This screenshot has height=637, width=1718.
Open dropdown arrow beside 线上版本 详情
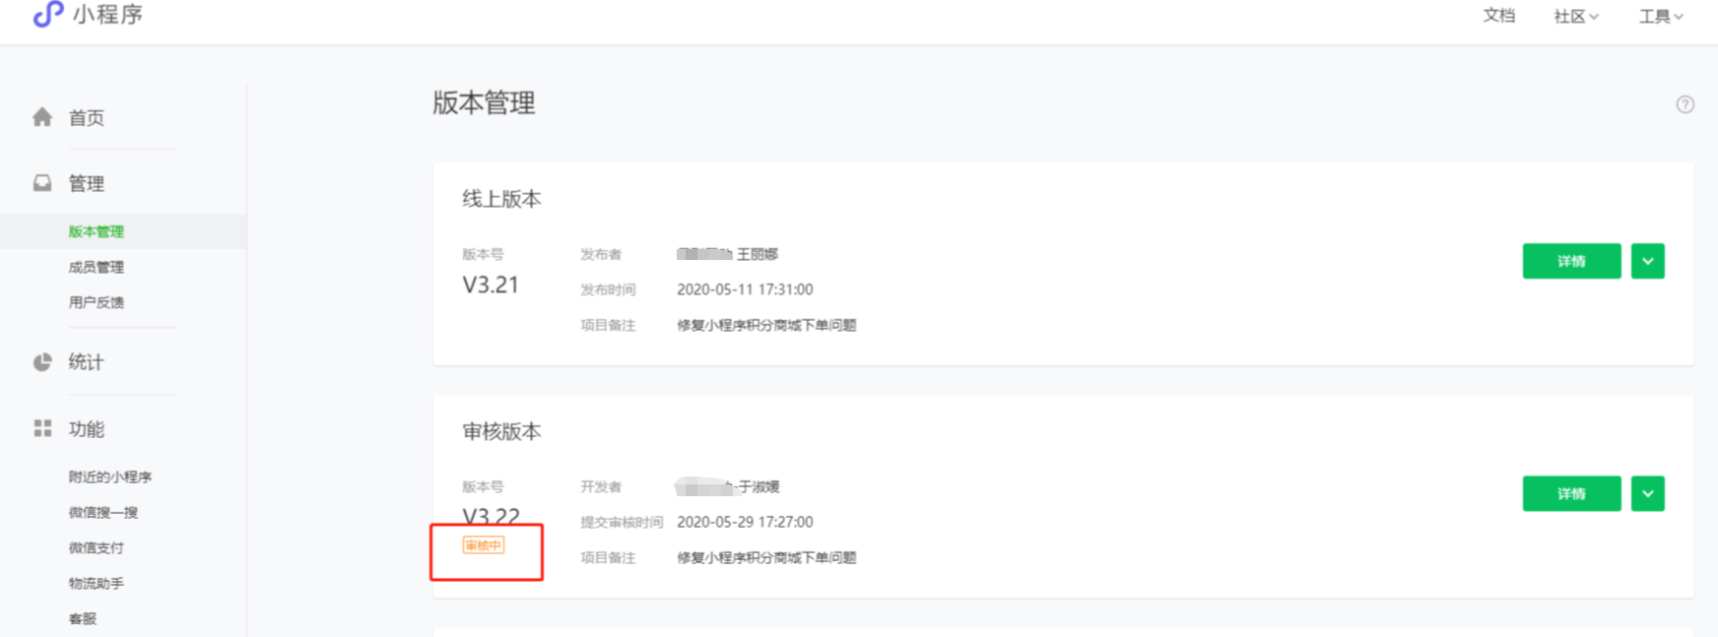[x=1648, y=261]
